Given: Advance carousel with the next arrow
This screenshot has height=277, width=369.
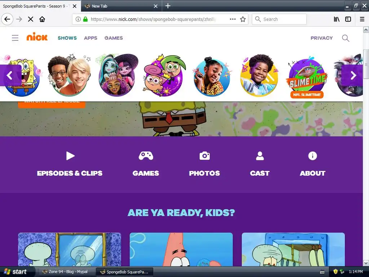Looking at the screenshot, I should 353,75.
